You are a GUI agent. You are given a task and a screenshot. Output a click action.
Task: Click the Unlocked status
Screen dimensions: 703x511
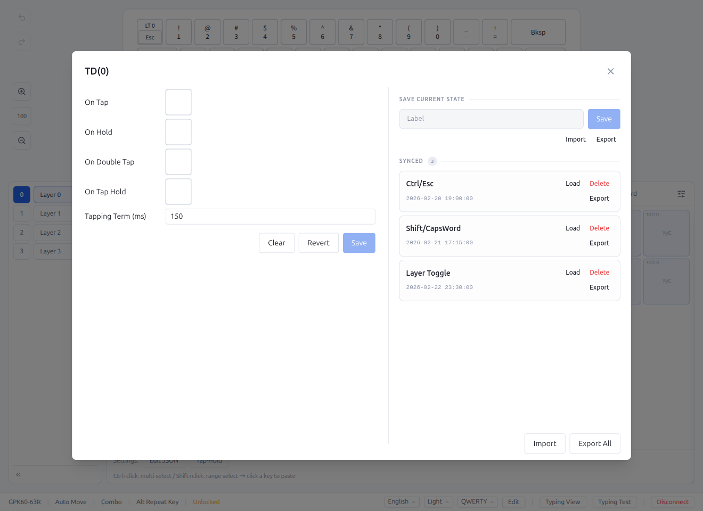206,502
